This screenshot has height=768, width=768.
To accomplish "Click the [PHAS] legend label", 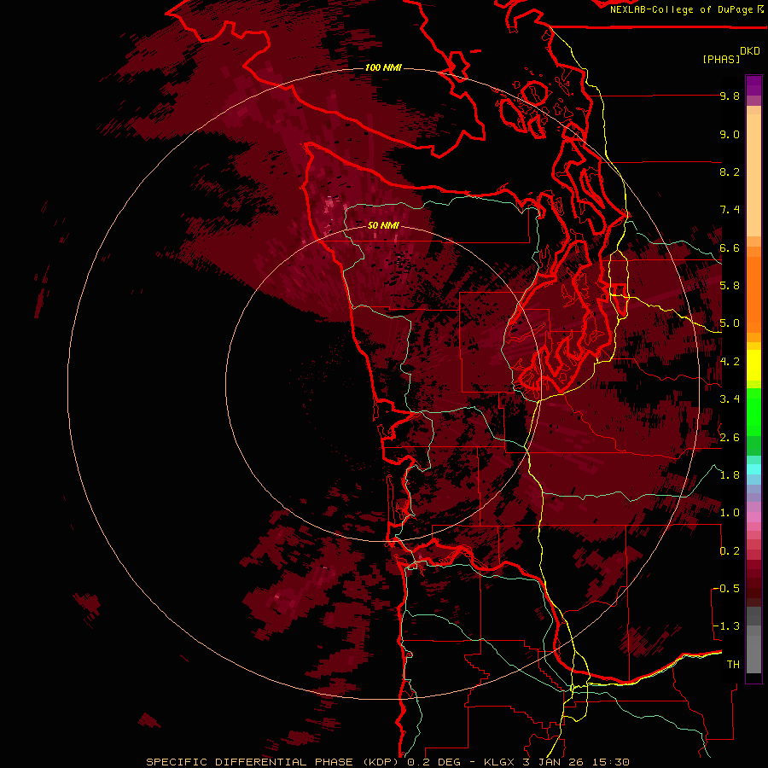I will click(721, 60).
